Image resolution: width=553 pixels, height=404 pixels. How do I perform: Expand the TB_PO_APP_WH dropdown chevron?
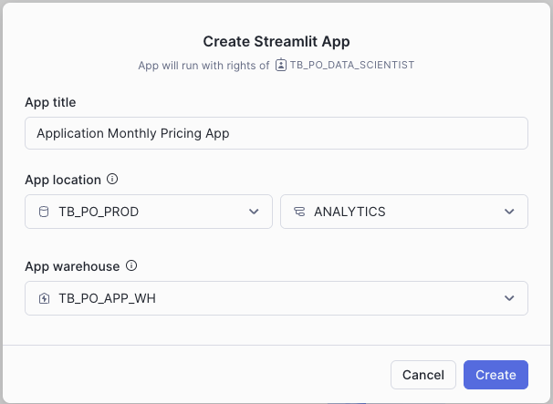(x=509, y=298)
